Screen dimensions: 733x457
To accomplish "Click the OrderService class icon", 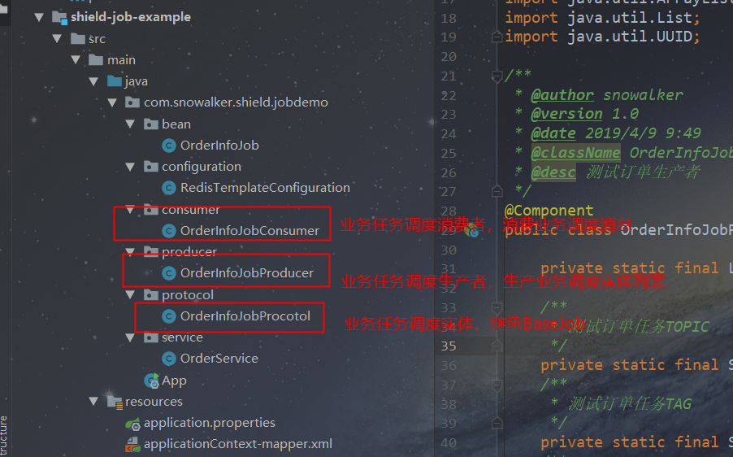I will coord(169,359).
